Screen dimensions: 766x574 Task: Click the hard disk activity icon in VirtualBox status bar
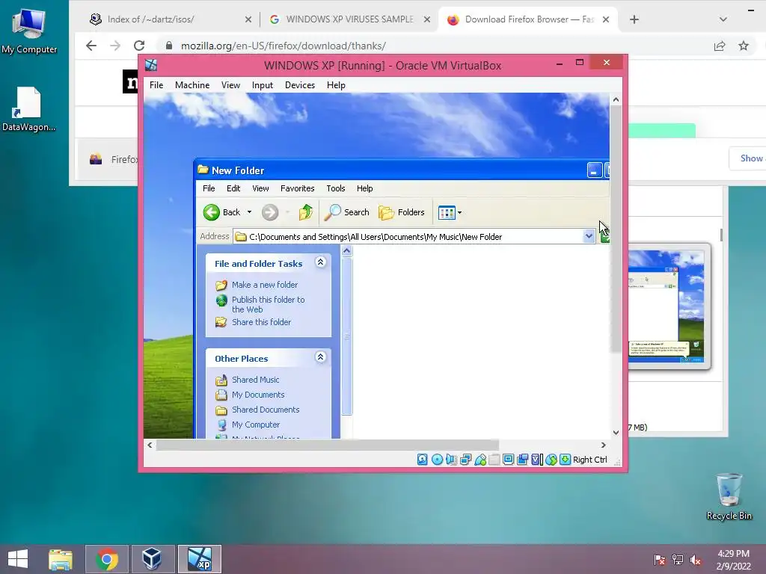[423, 460]
